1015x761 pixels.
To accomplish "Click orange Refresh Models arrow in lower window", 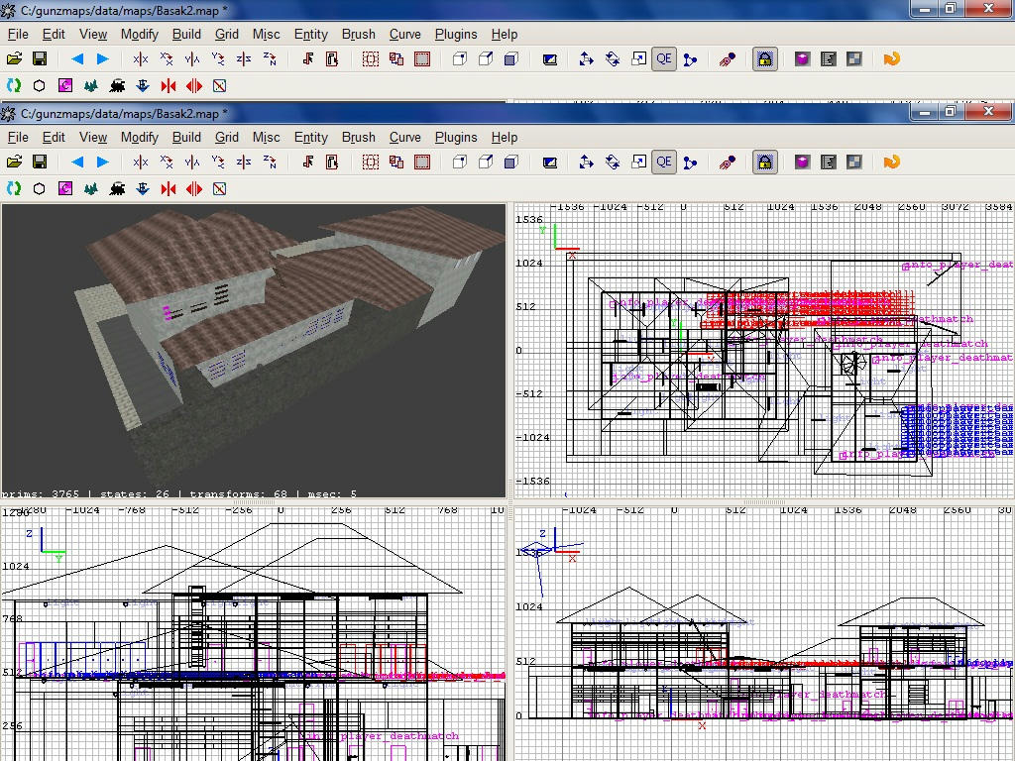I will click(x=891, y=162).
